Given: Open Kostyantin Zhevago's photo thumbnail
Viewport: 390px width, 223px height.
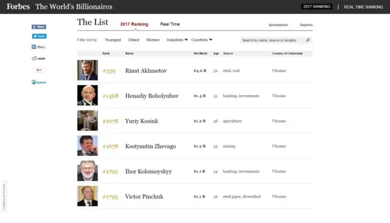Looking at the screenshot, I should coord(88,146).
